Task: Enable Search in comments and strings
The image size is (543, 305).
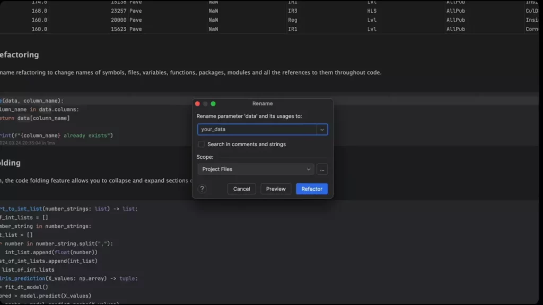Action: pyautogui.click(x=201, y=144)
